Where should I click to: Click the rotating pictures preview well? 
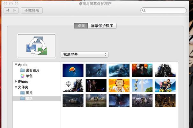[x=37, y=46]
